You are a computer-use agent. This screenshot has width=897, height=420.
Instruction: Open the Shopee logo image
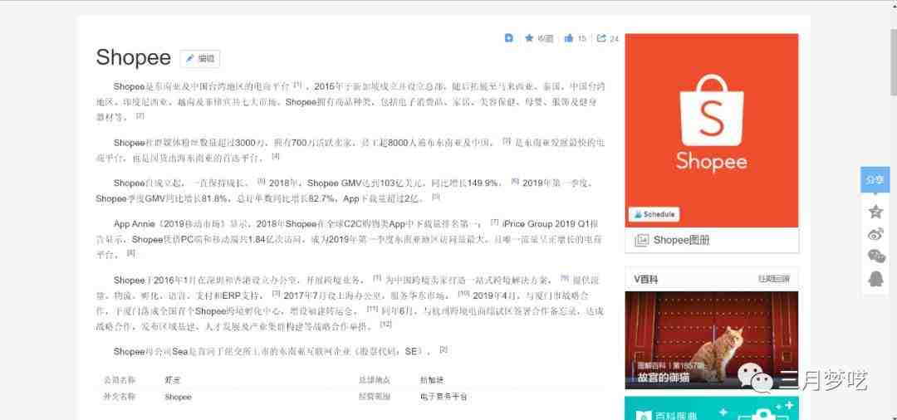click(711, 129)
